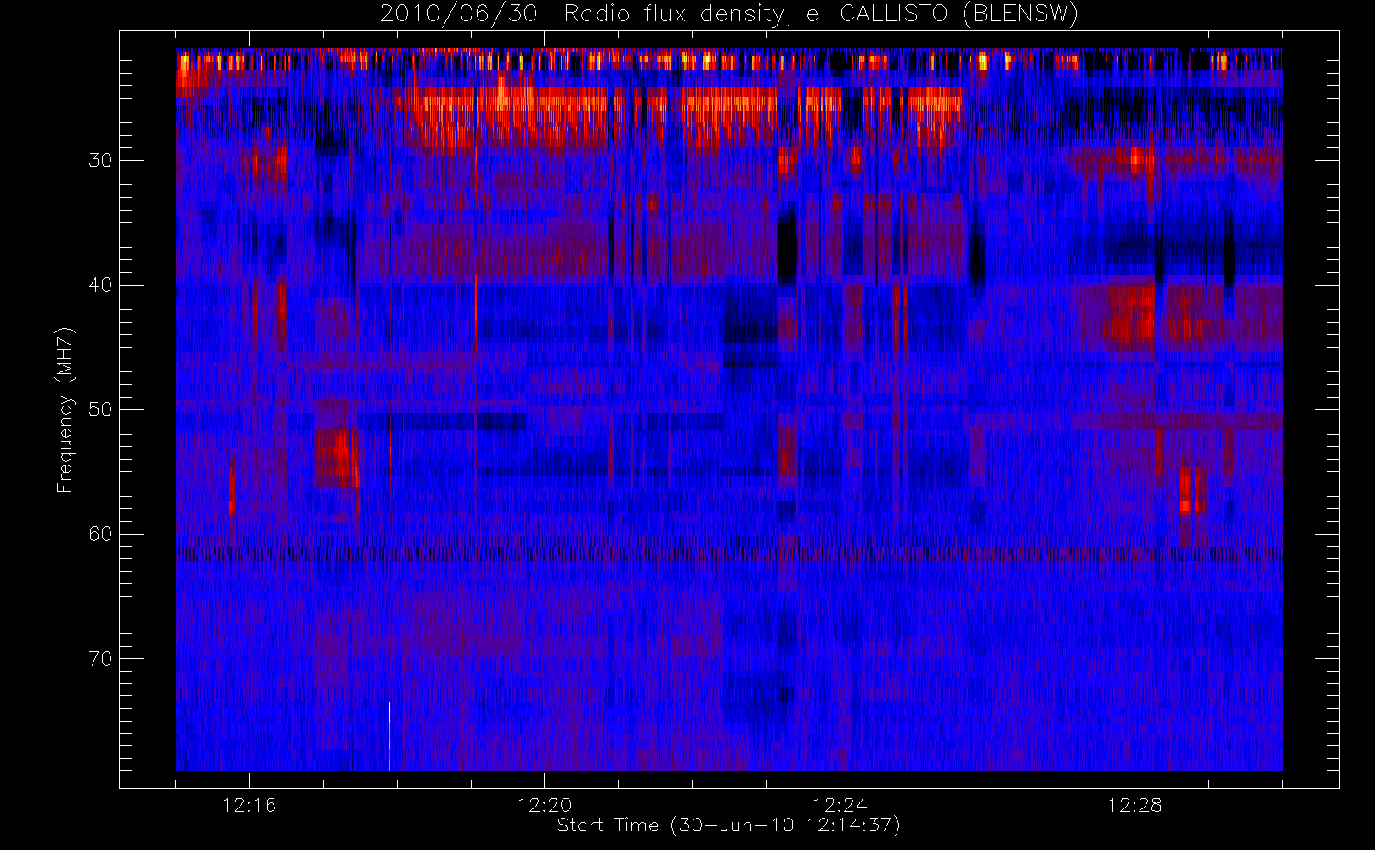The image size is (1375, 850).
Task: Click the plot title '2010/06/30 Radio flux density'
Action: (x=728, y=14)
